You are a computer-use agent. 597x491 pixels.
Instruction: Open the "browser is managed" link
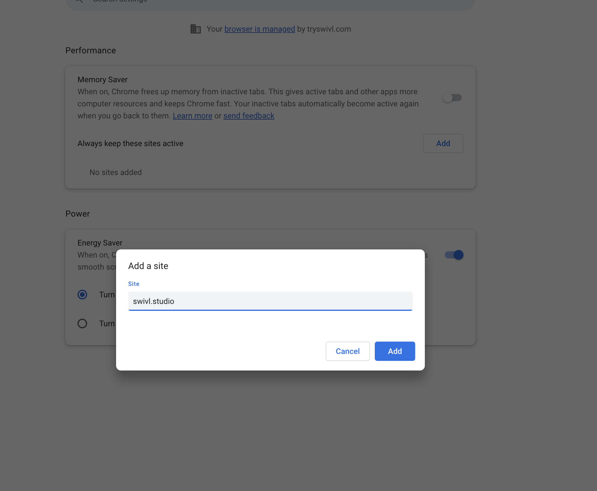[x=260, y=29]
